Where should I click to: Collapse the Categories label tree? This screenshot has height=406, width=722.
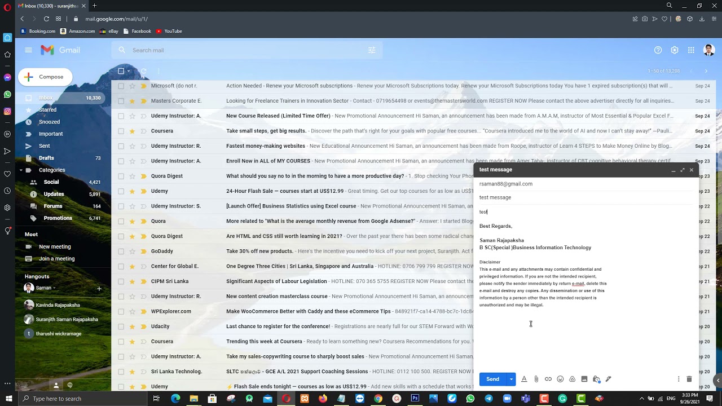pos(21,170)
